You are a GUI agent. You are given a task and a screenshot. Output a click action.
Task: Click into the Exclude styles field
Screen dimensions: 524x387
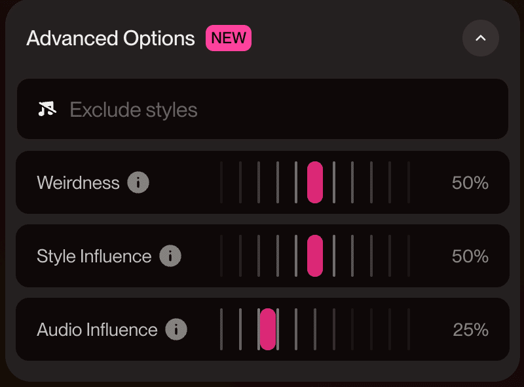(262, 109)
